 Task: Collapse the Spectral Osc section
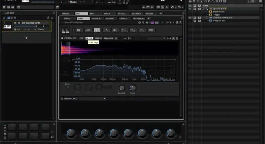(x=62, y=38)
